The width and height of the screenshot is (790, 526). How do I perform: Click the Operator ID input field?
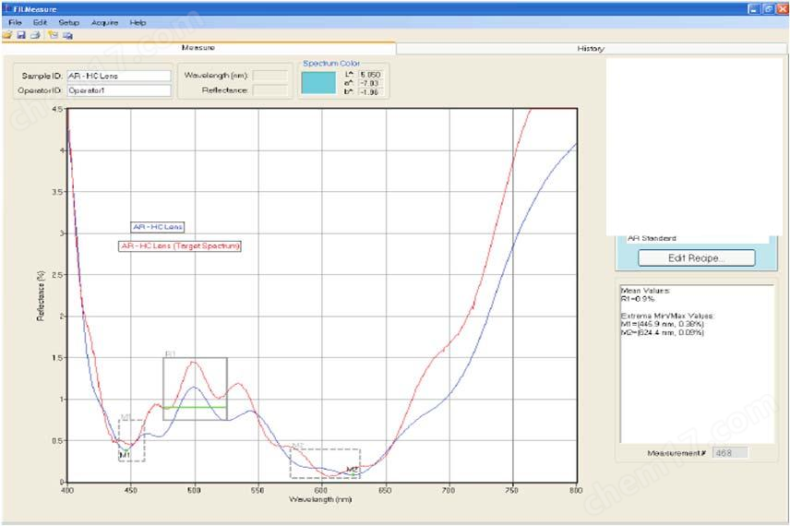click(x=118, y=90)
